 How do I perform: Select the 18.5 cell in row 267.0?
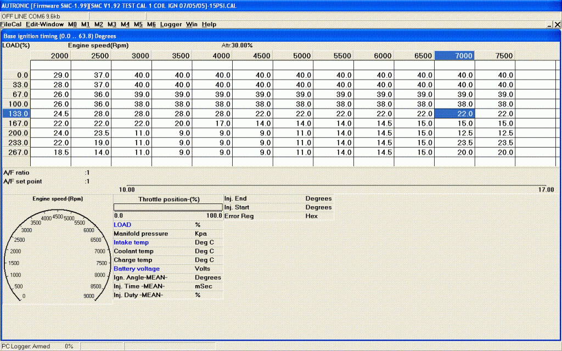pos(51,152)
